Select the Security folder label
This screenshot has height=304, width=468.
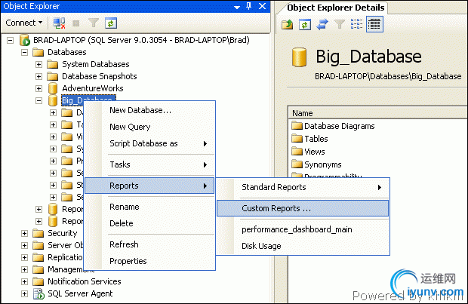point(63,233)
